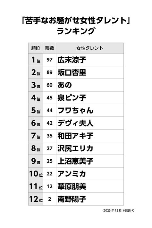This screenshot has height=228, width=152.
Task: Select the name 広末涼子
Action: pos(72,60)
